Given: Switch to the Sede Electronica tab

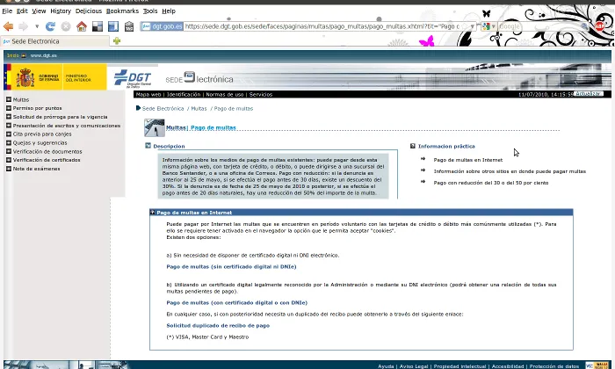Looking at the screenshot, I should 35,41.
